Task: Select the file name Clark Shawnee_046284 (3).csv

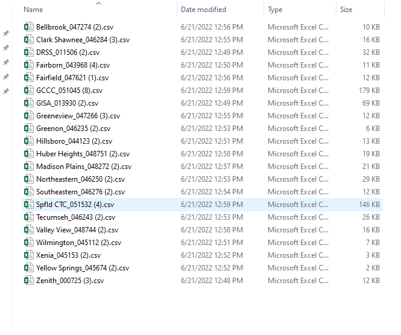Action: point(83,40)
